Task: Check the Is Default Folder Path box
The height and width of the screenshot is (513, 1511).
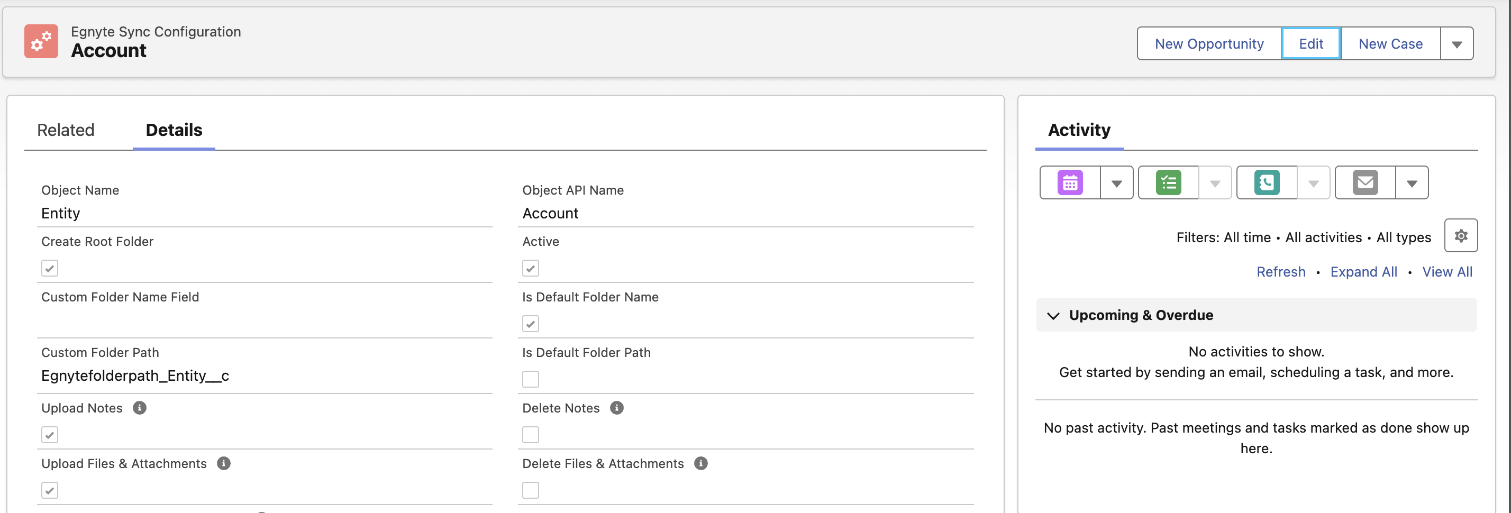Action: pos(531,379)
